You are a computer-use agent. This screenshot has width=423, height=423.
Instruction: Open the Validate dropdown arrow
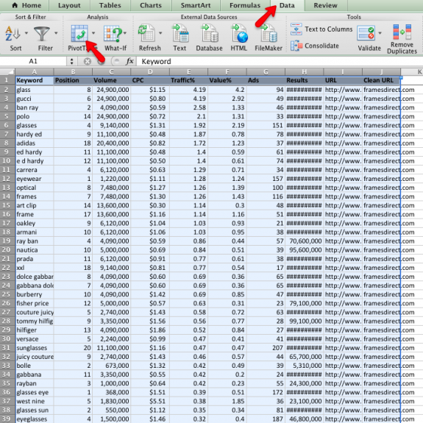tap(380, 33)
